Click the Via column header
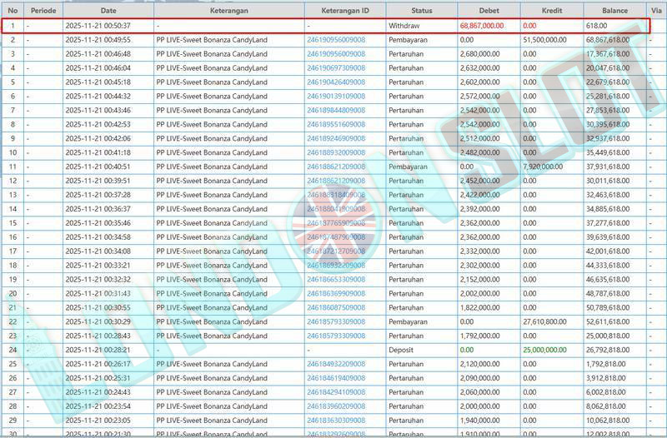This screenshot has height=438, width=667. [656, 11]
